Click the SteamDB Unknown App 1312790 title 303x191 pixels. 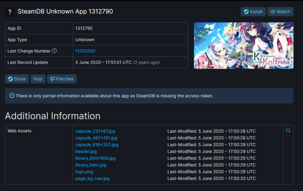(65, 12)
